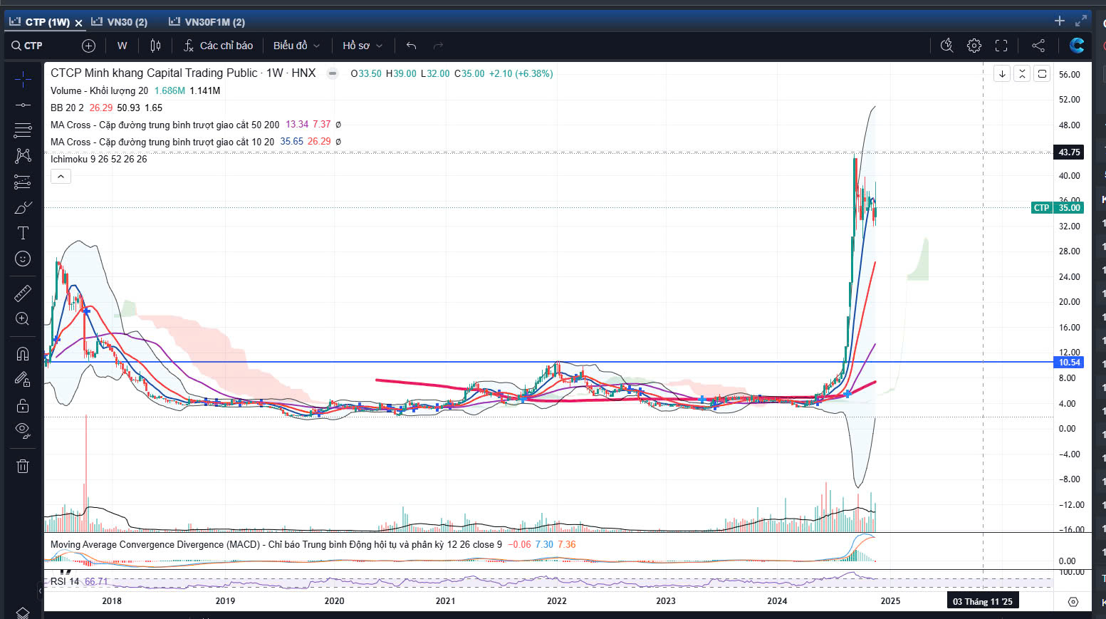Screen dimensions: 1106x619
Task: Open the emoji icons tool
Action: [23, 259]
